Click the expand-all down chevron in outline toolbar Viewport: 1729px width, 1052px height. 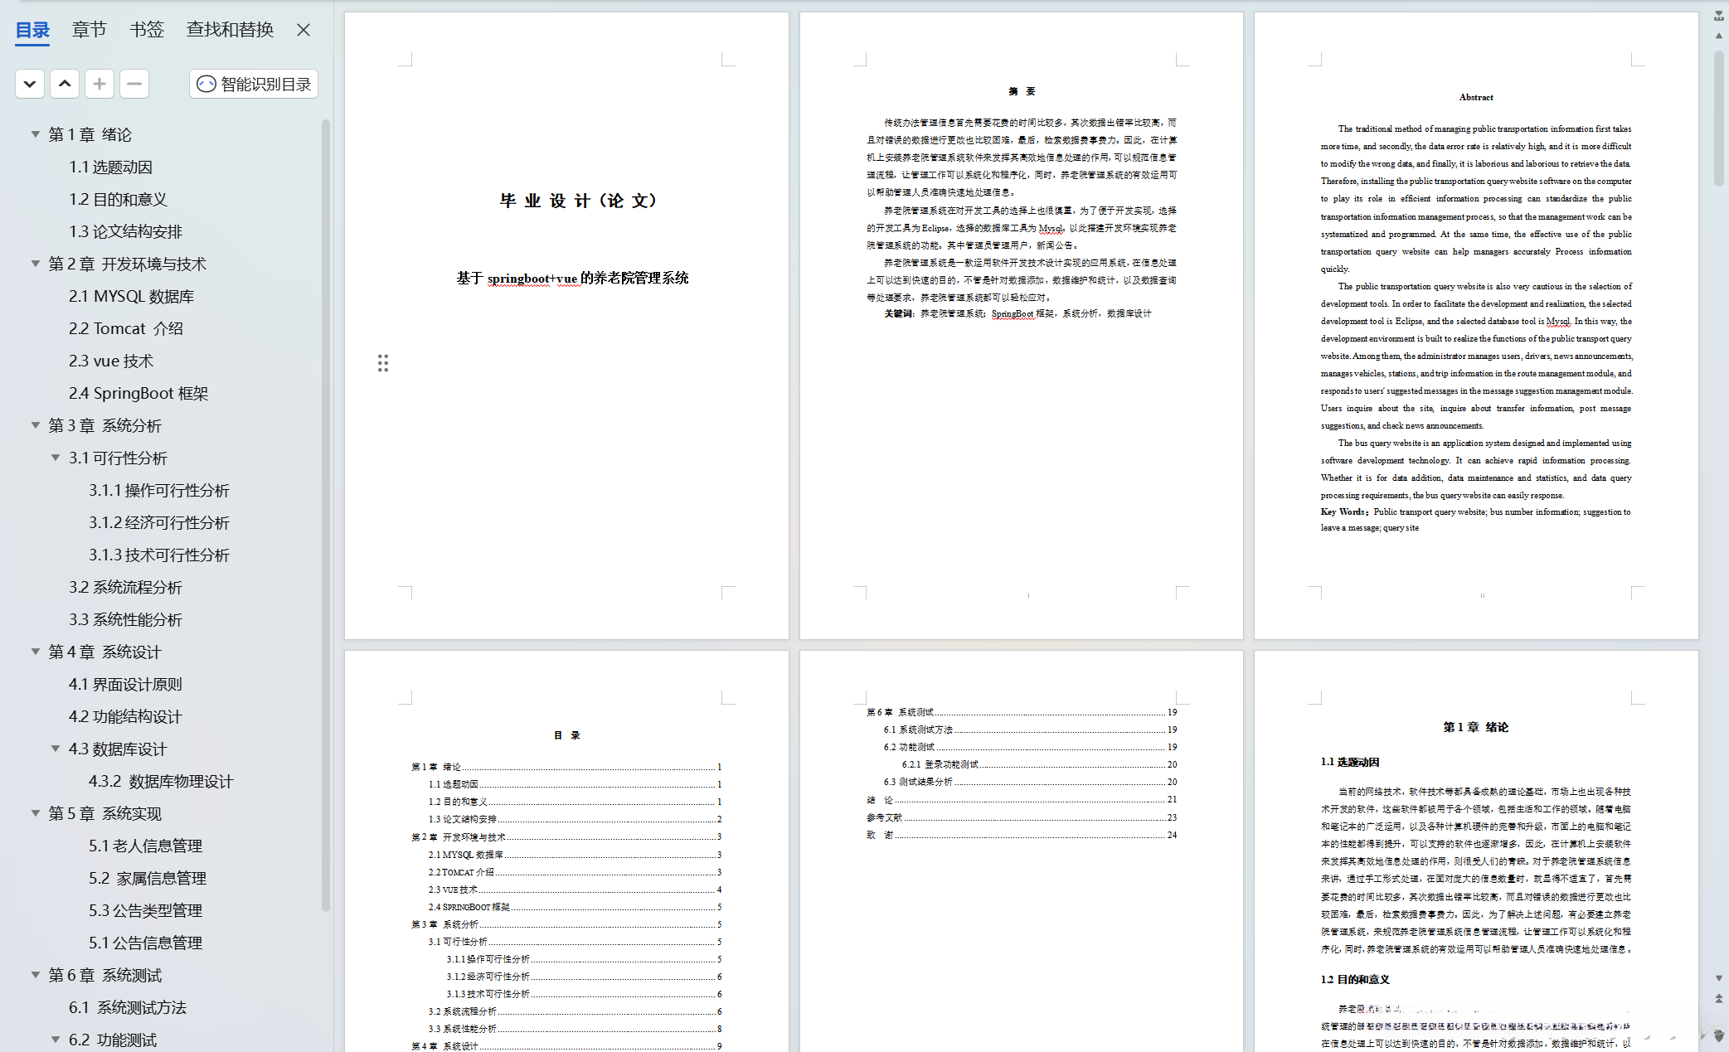coord(30,84)
